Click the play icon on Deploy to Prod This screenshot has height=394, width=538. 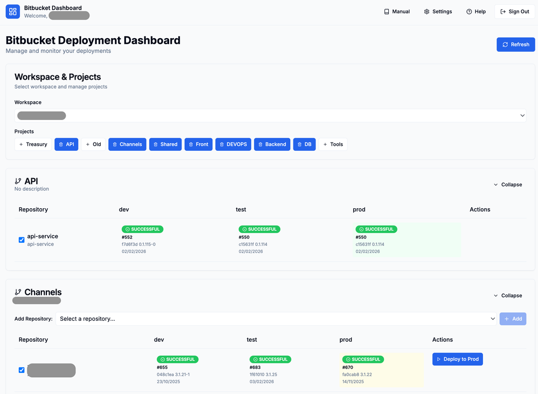point(438,359)
